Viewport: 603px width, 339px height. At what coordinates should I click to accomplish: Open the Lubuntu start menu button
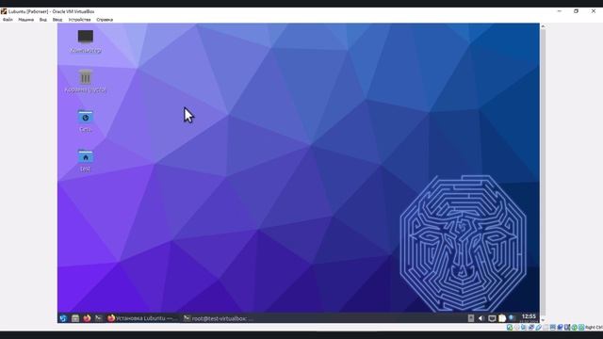click(63, 318)
